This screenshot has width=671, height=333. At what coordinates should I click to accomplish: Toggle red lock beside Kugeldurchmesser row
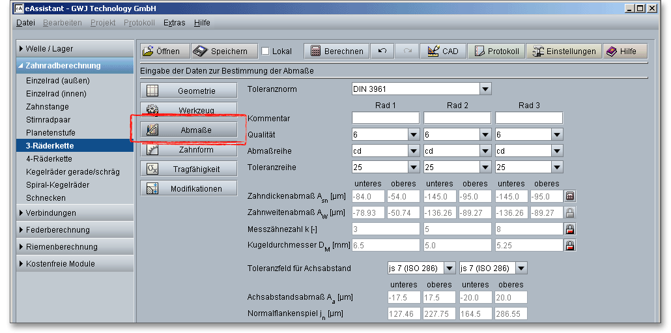(570, 245)
